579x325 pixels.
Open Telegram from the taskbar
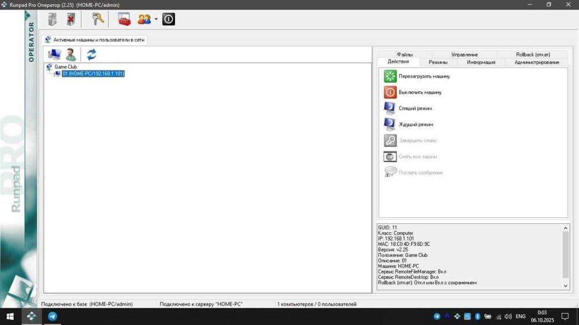(53, 316)
